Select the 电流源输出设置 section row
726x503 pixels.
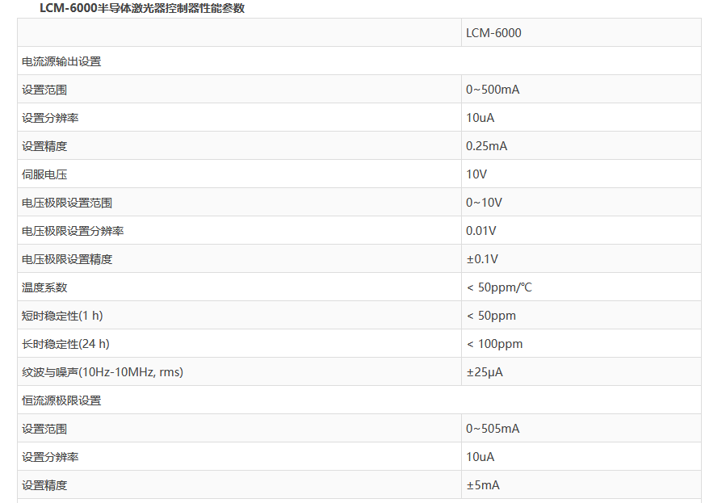click(x=61, y=61)
